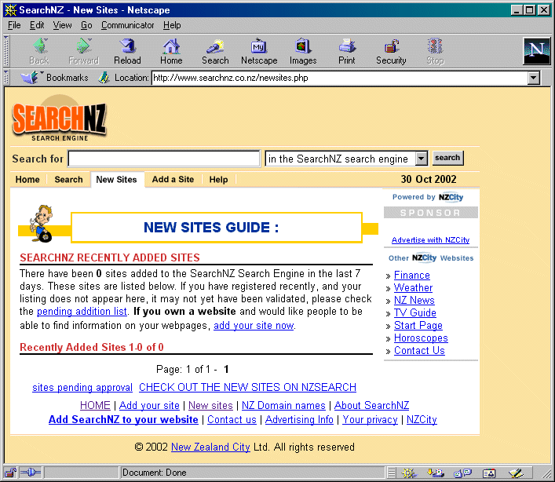Click the TV Guide sidebar link
This screenshot has width=555, height=482.
(x=414, y=313)
